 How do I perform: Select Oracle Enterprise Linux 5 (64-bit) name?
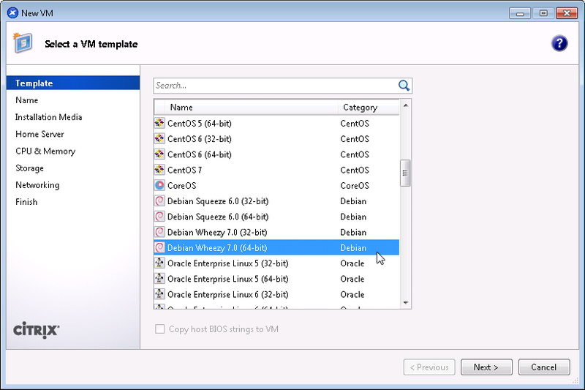pos(228,280)
